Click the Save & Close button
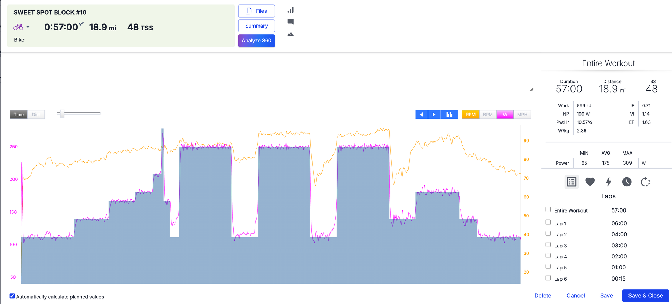 point(645,295)
